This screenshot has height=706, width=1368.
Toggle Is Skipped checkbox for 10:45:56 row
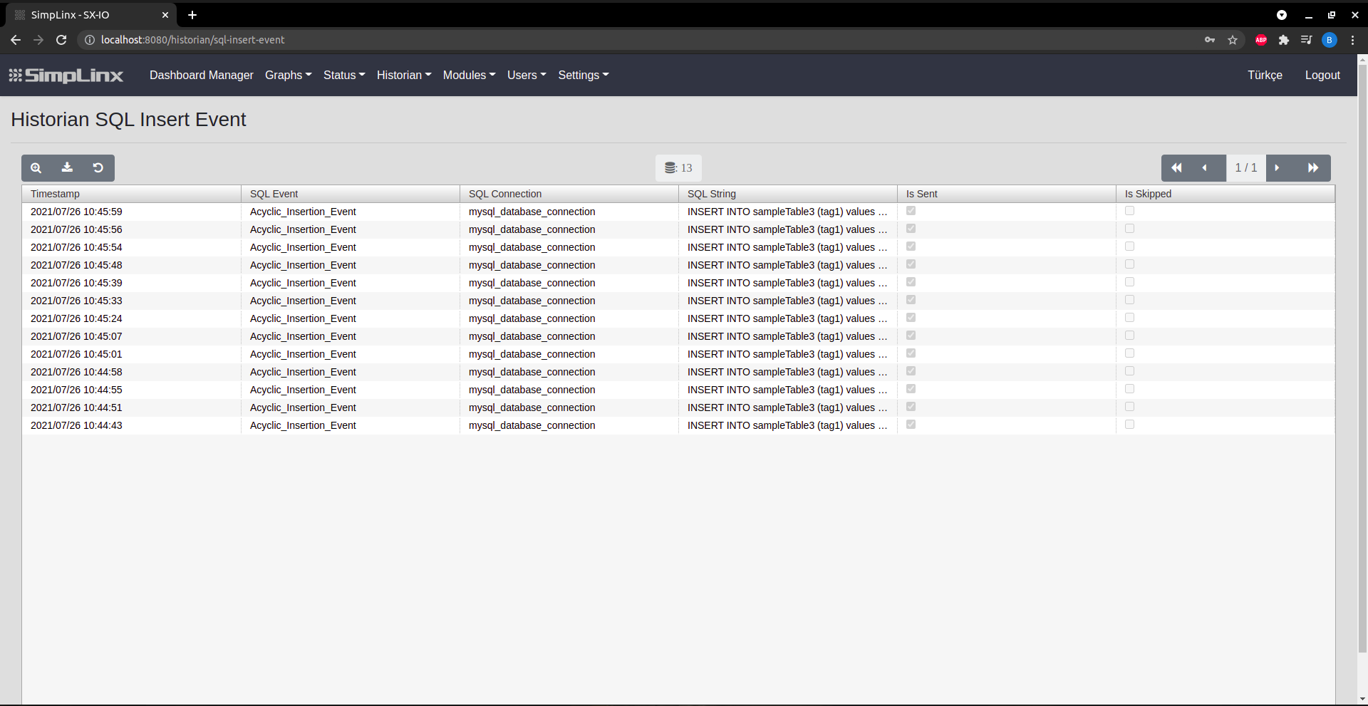[1129, 229]
